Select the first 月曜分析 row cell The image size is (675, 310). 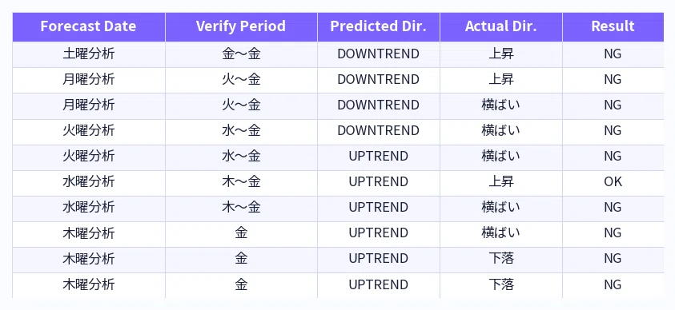[89, 80]
